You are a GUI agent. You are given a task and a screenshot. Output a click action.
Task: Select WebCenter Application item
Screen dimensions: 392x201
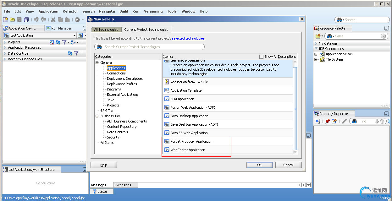click(x=228, y=150)
